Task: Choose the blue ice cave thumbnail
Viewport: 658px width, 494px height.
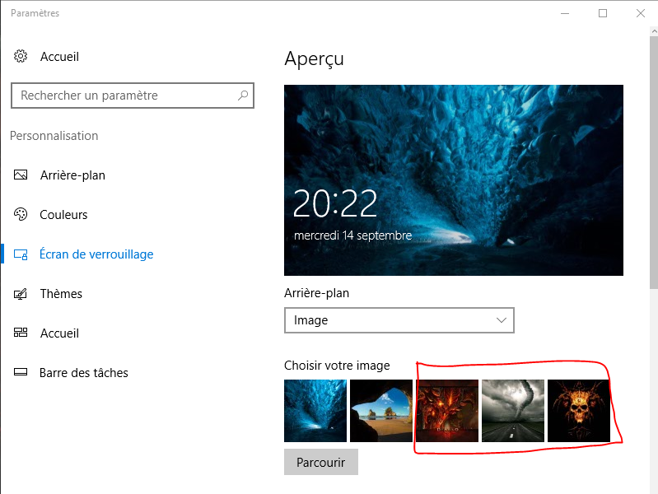Action: click(x=315, y=411)
